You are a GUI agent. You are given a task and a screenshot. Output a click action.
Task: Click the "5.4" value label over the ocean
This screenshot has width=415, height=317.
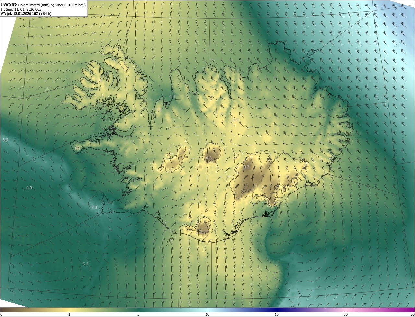coord(85,264)
